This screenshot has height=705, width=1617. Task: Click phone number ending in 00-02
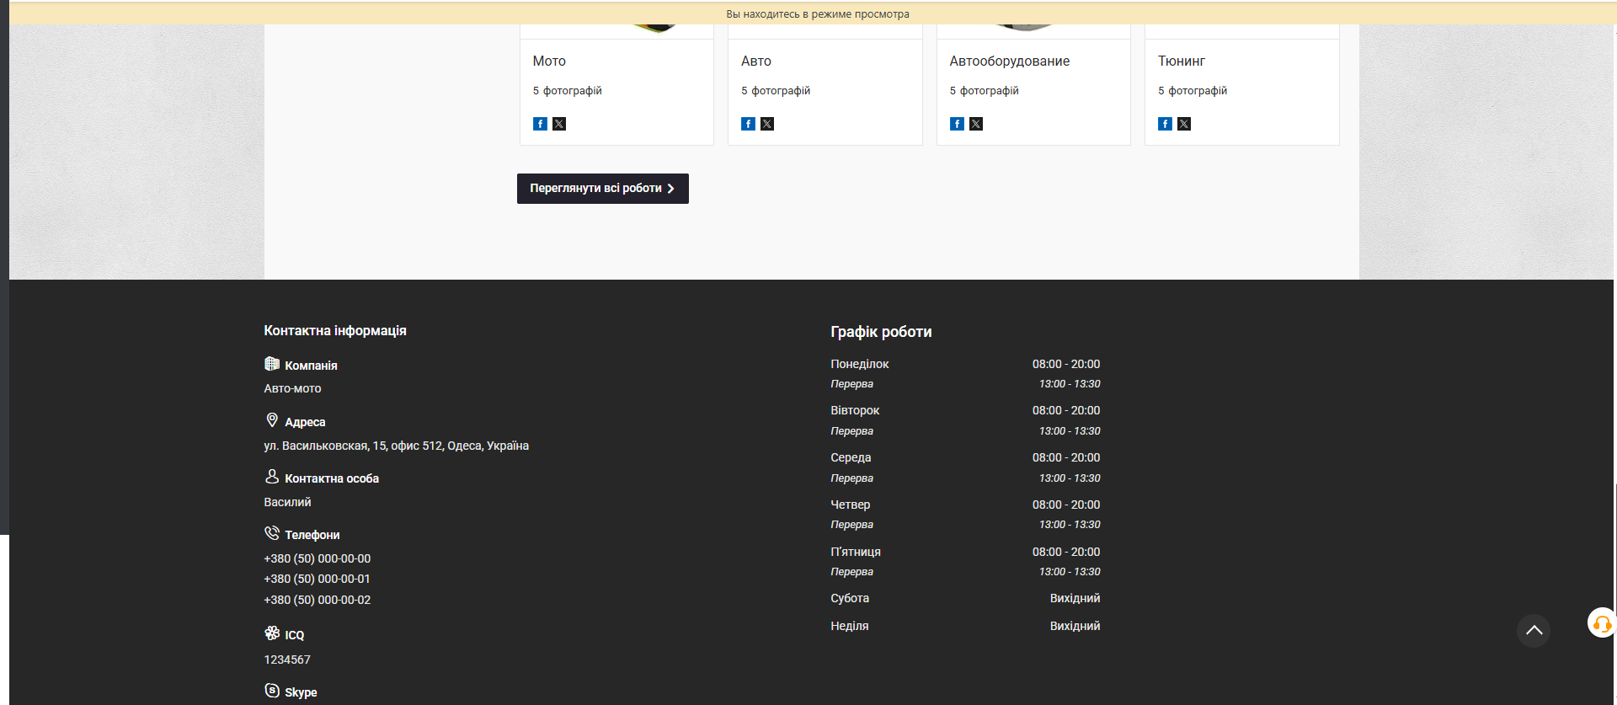318,600
